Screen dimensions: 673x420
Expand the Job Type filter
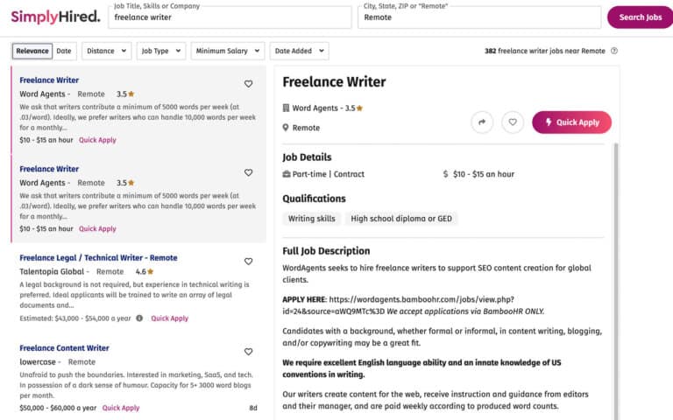[x=161, y=51]
